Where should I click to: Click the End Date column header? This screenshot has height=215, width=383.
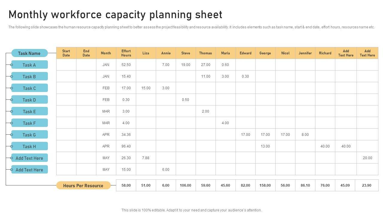(x=86, y=53)
